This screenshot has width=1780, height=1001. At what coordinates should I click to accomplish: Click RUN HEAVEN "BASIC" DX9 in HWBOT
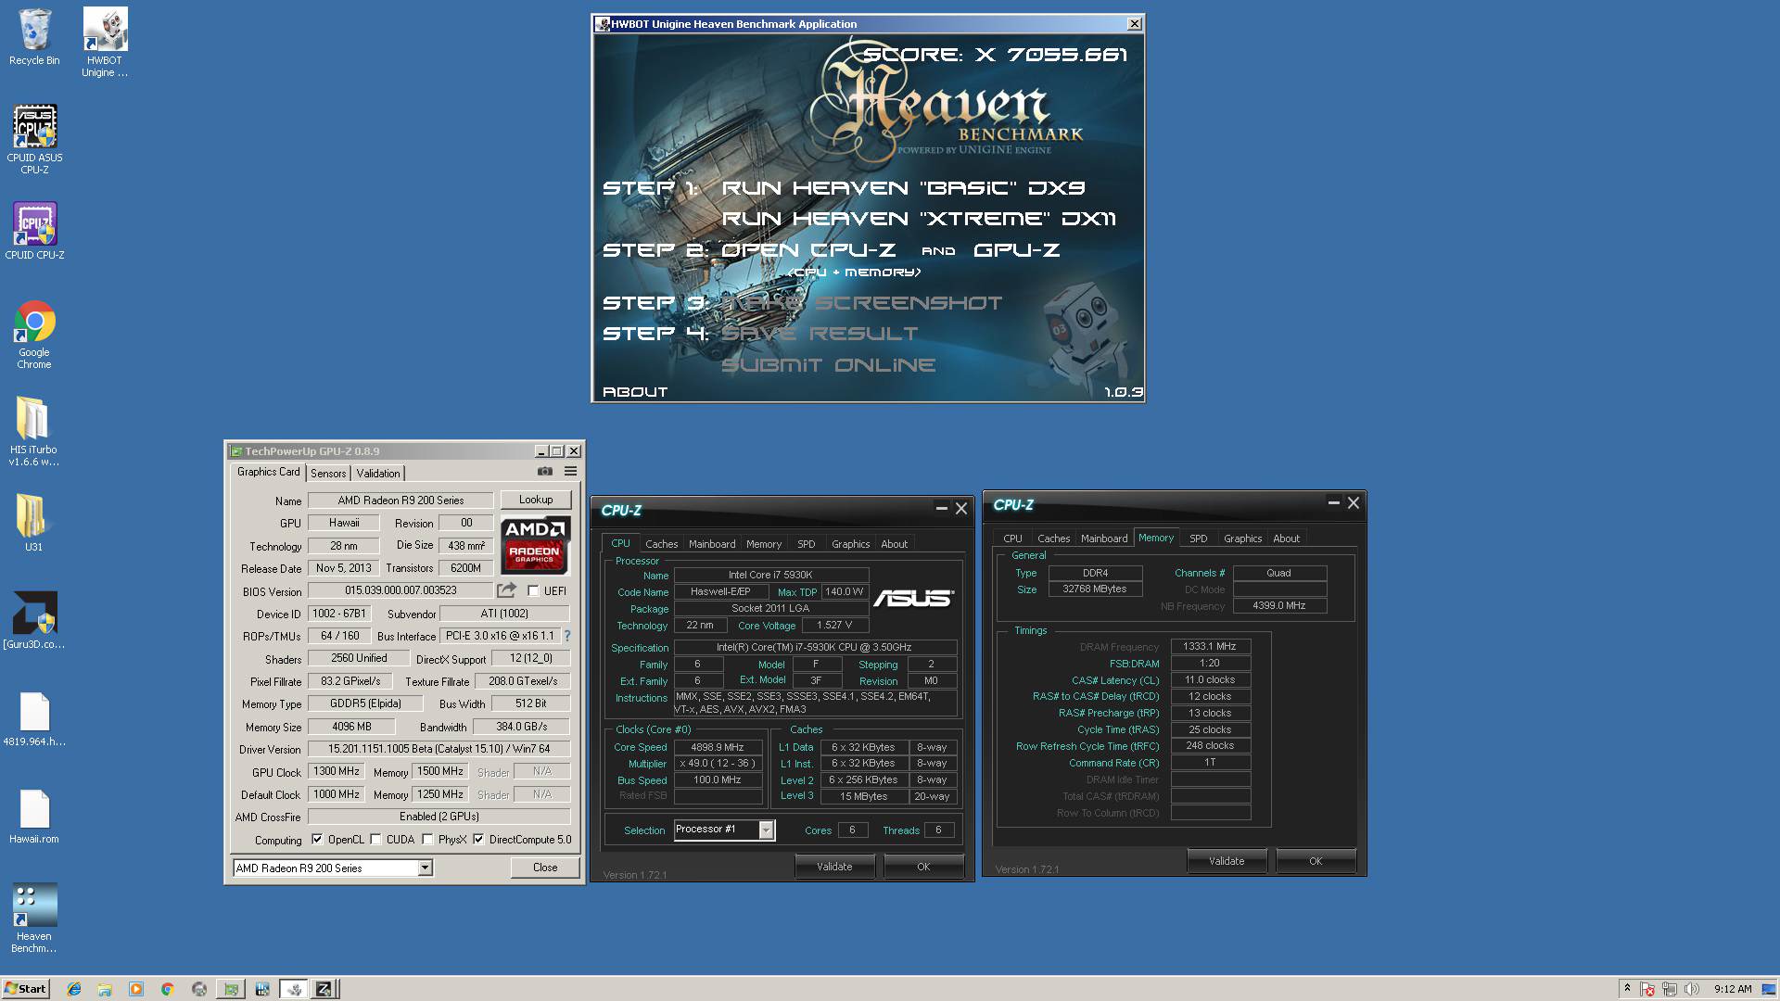pos(903,188)
